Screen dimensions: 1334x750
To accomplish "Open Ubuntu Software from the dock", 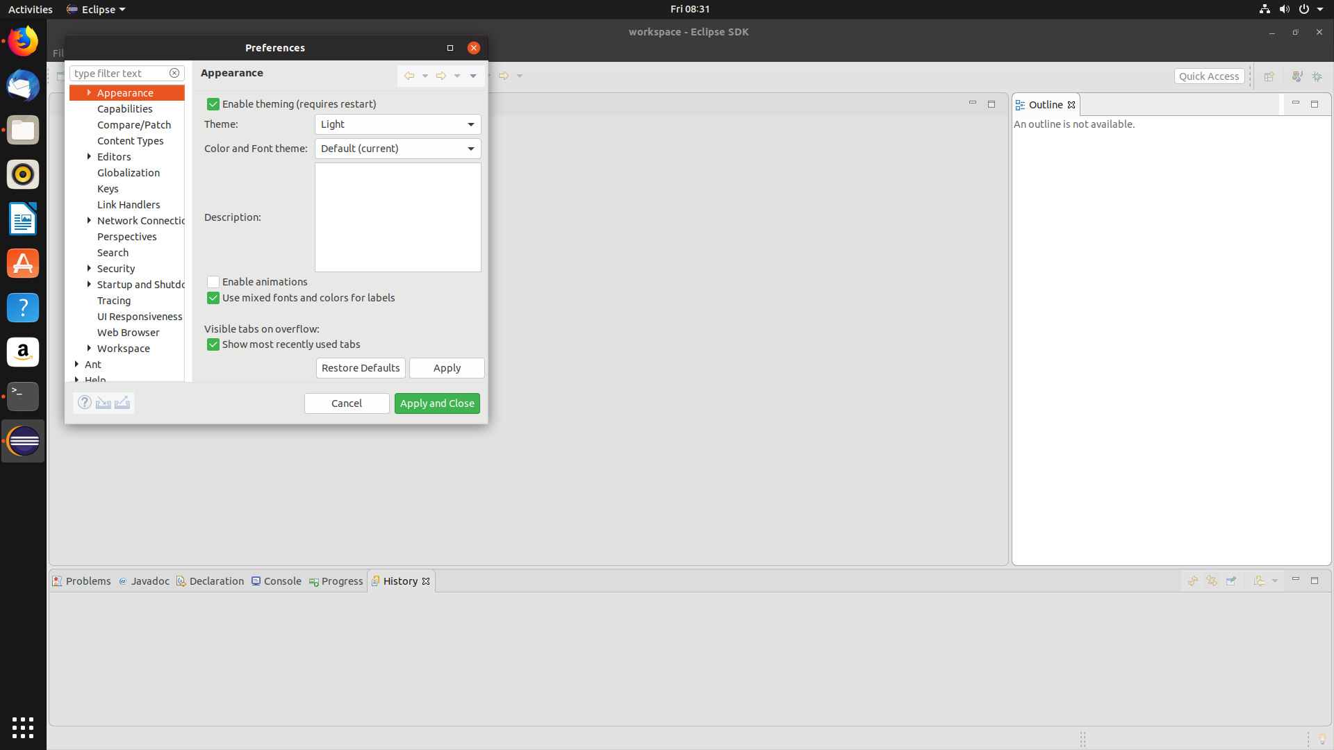I will pos(23,264).
